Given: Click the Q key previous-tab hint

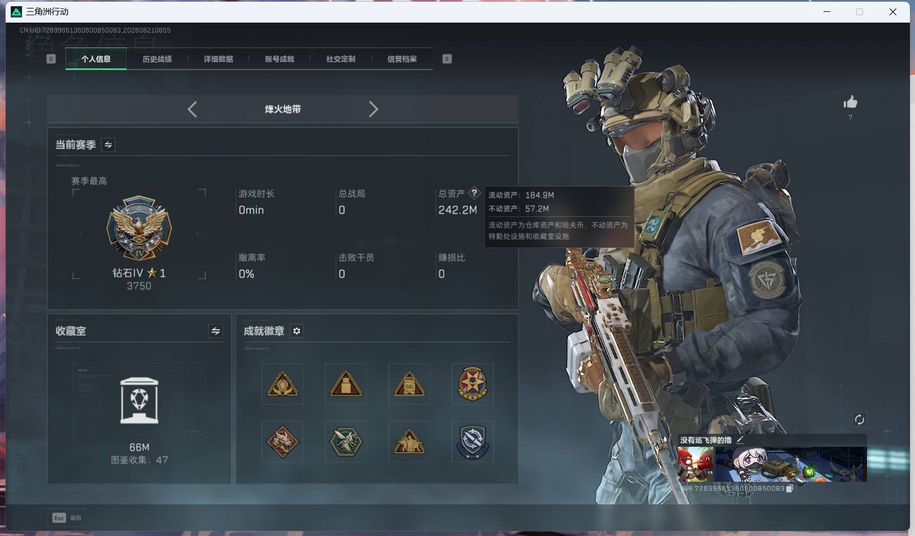Looking at the screenshot, I should click(x=51, y=59).
